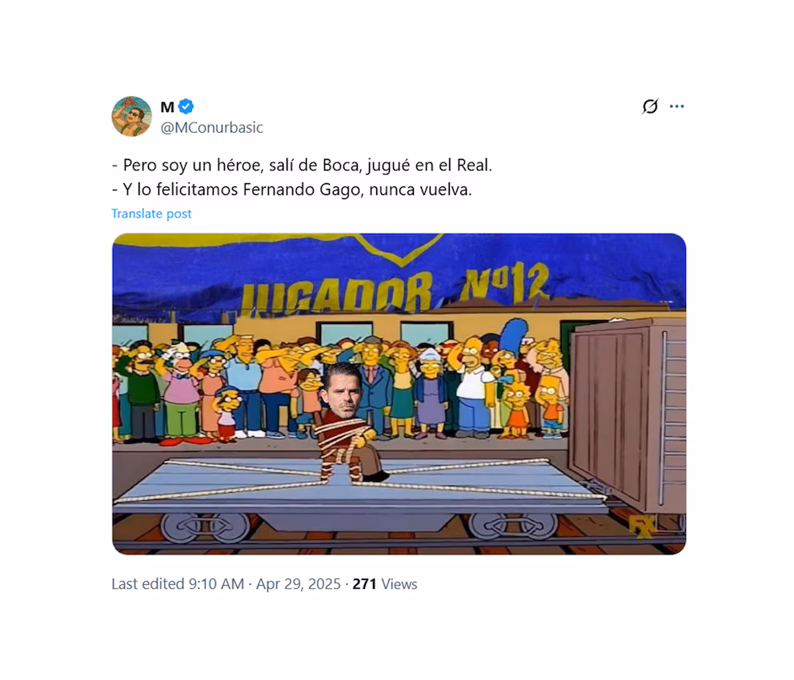
Task: View the 271 Views count
Action: (385, 584)
